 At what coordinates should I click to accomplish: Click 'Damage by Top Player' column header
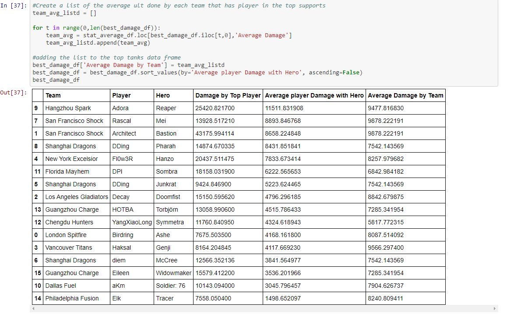(x=228, y=95)
